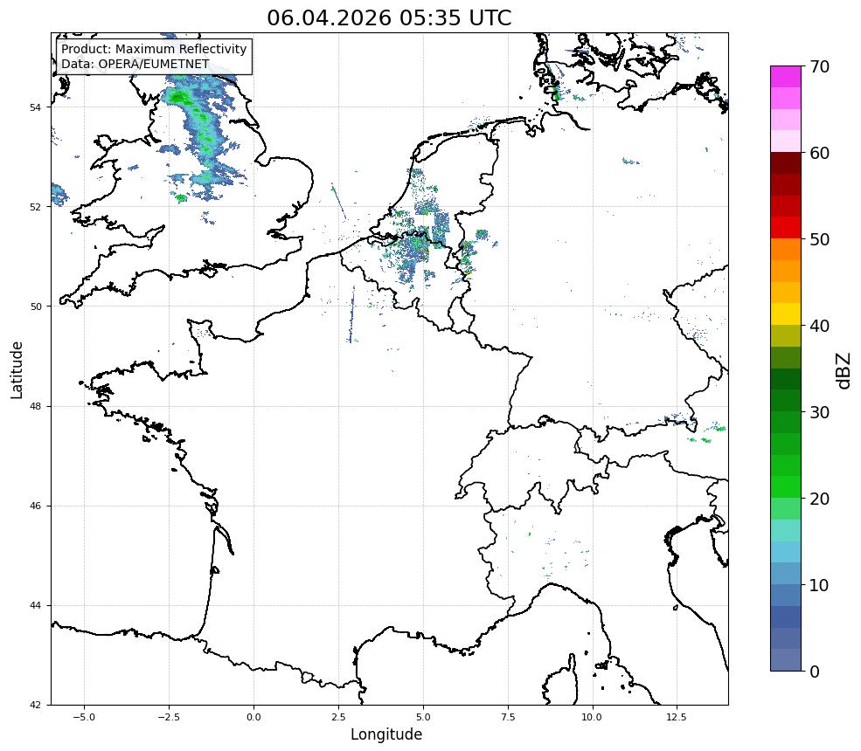
Task: Click the large rain band over northern England
Action: 202,137
